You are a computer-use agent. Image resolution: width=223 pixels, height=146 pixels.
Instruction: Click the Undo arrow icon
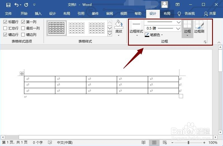pyautogui.click(x=16, y=5)
